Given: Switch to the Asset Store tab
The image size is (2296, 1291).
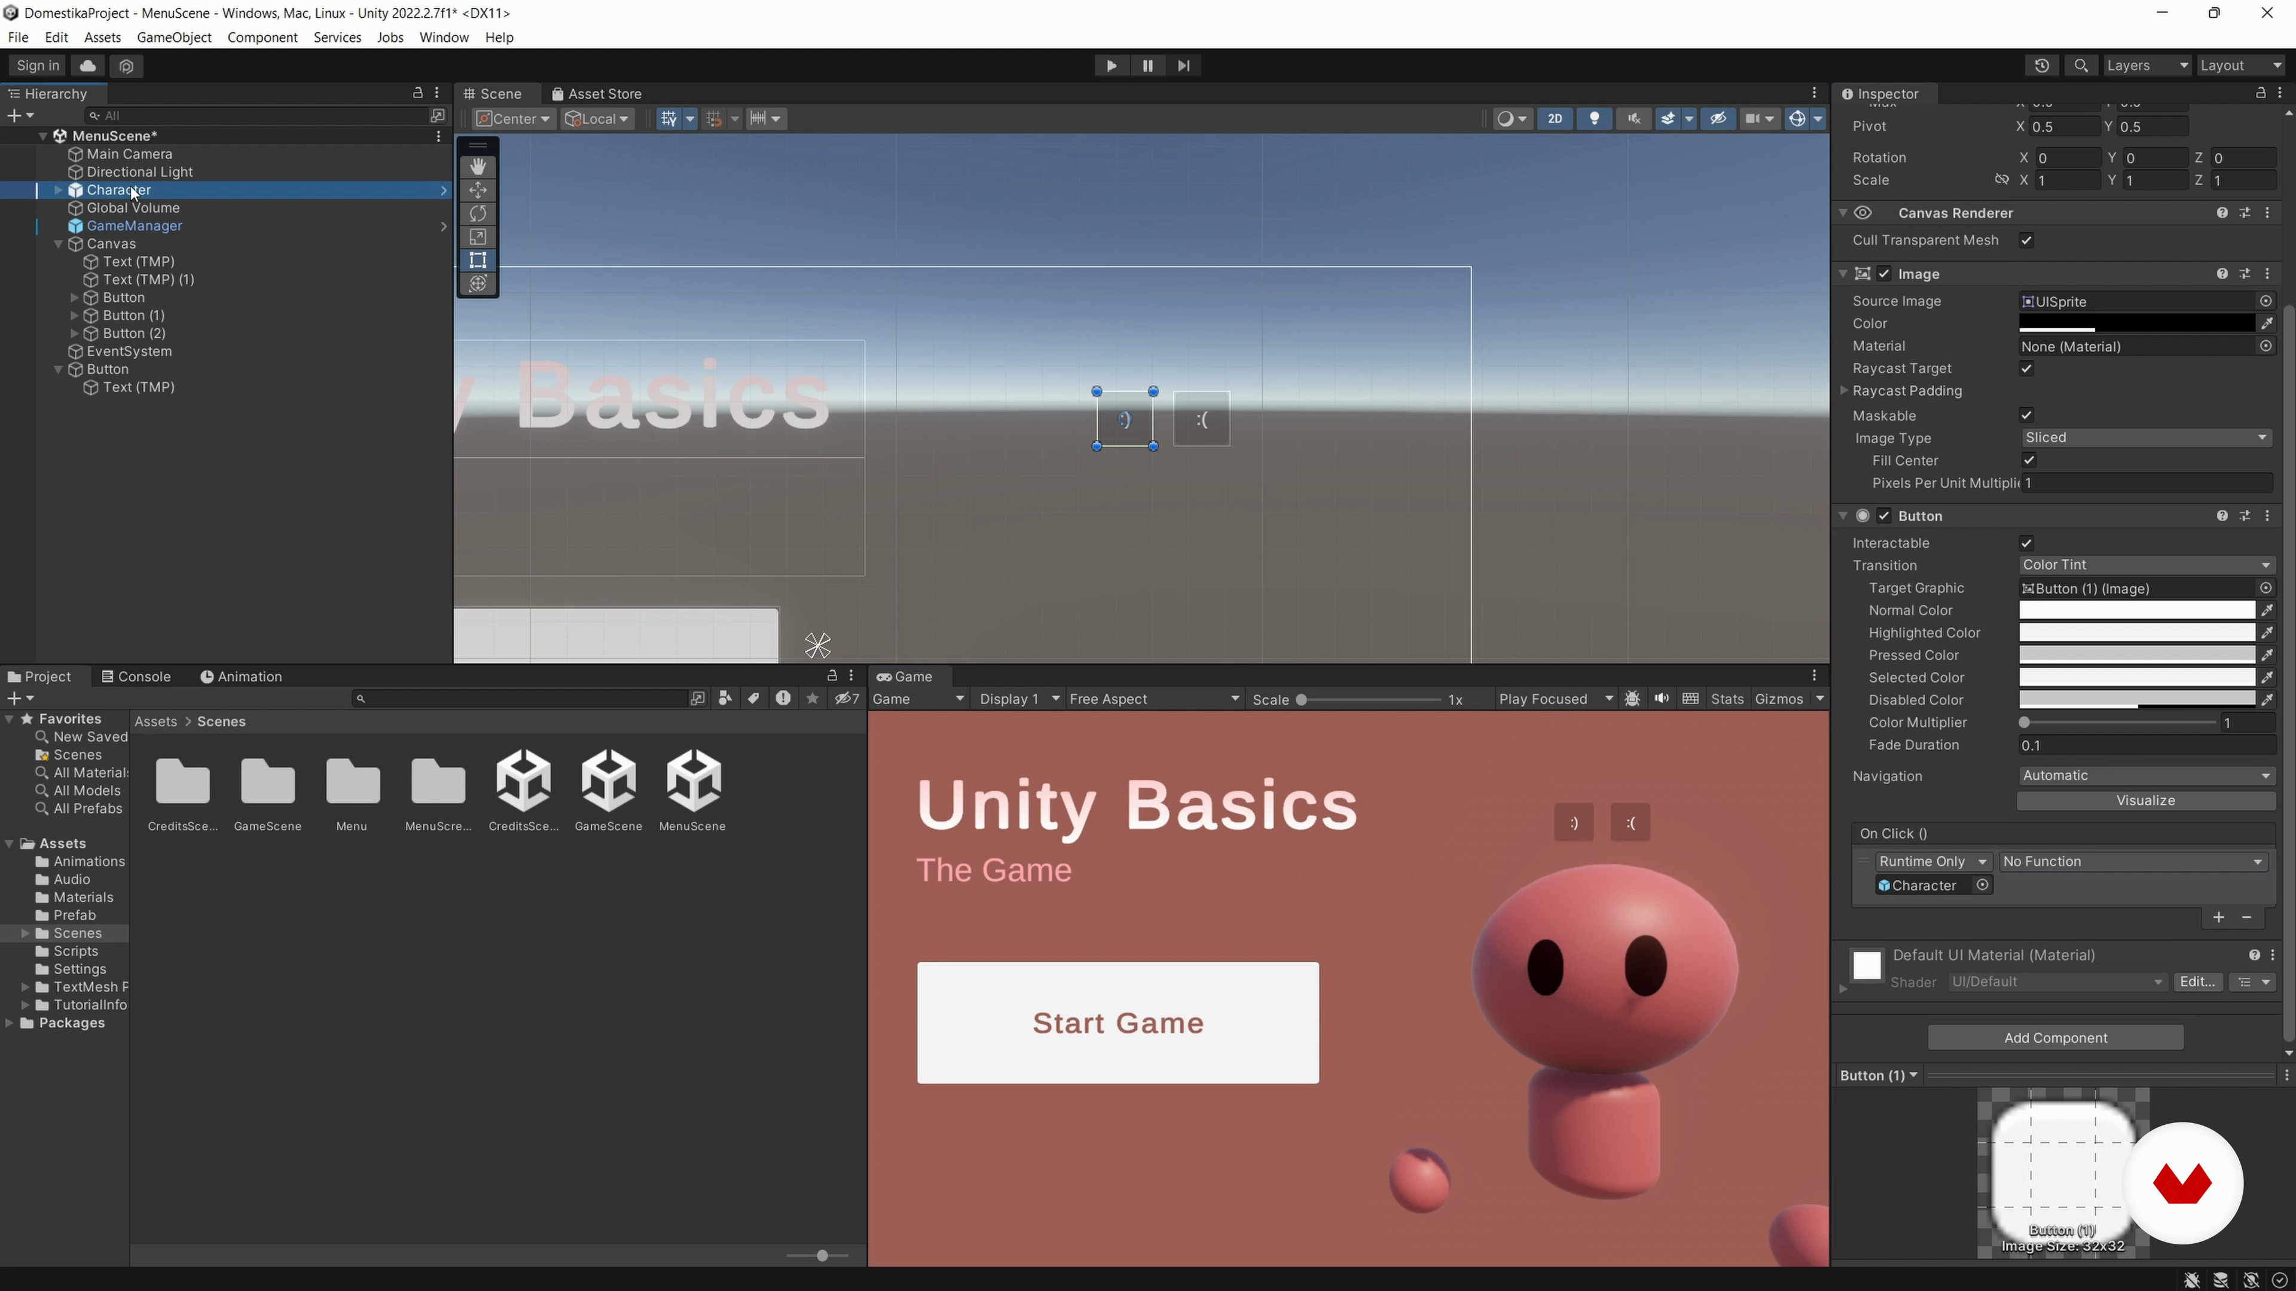Looking at the screenshot, I should point(596,94).
